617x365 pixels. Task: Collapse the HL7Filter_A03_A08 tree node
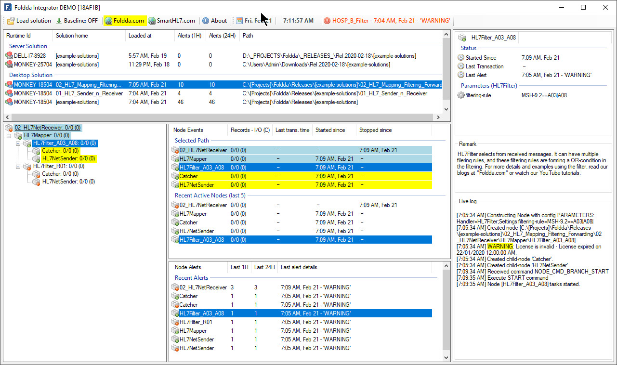(18, 143)
